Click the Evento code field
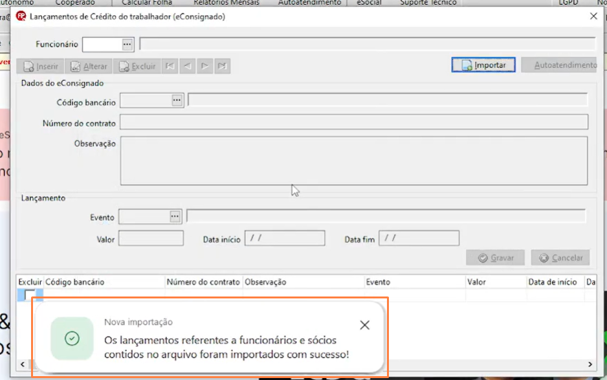Screen dimensions: 607x380 [x=144, y=216]
